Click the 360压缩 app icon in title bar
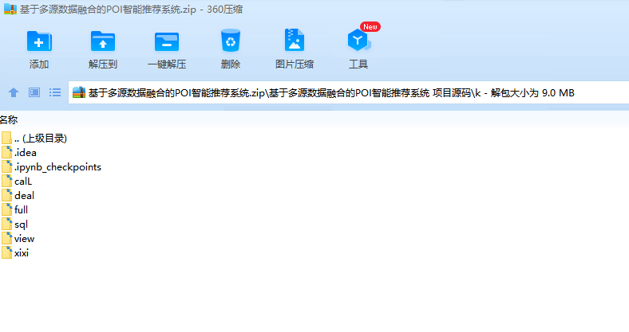The image size is (629, 332). [x=10, y=10]
